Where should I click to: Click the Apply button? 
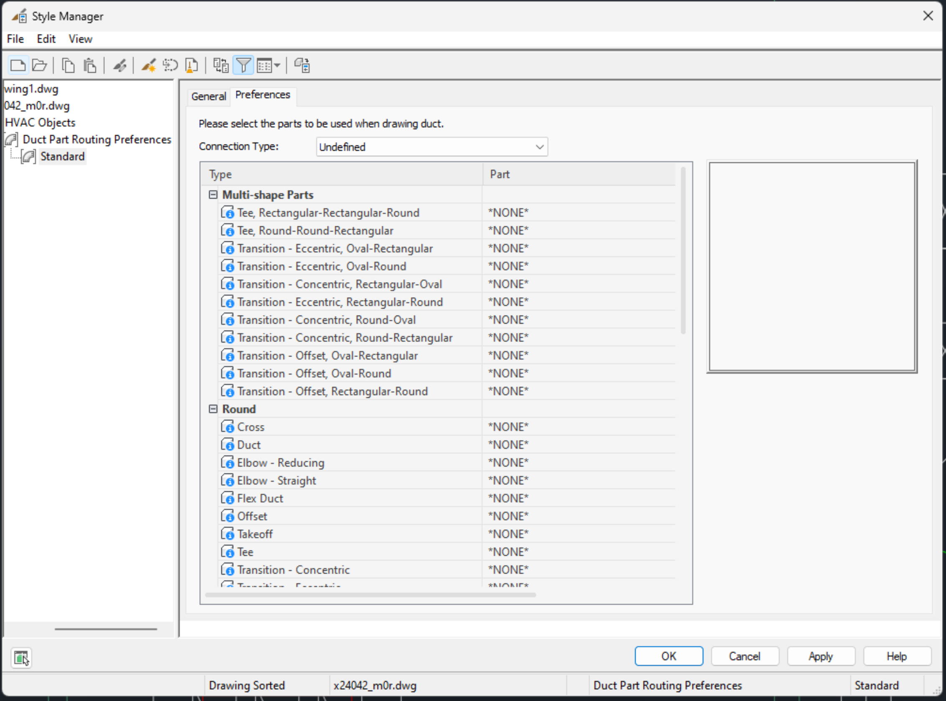pos(820,656)
